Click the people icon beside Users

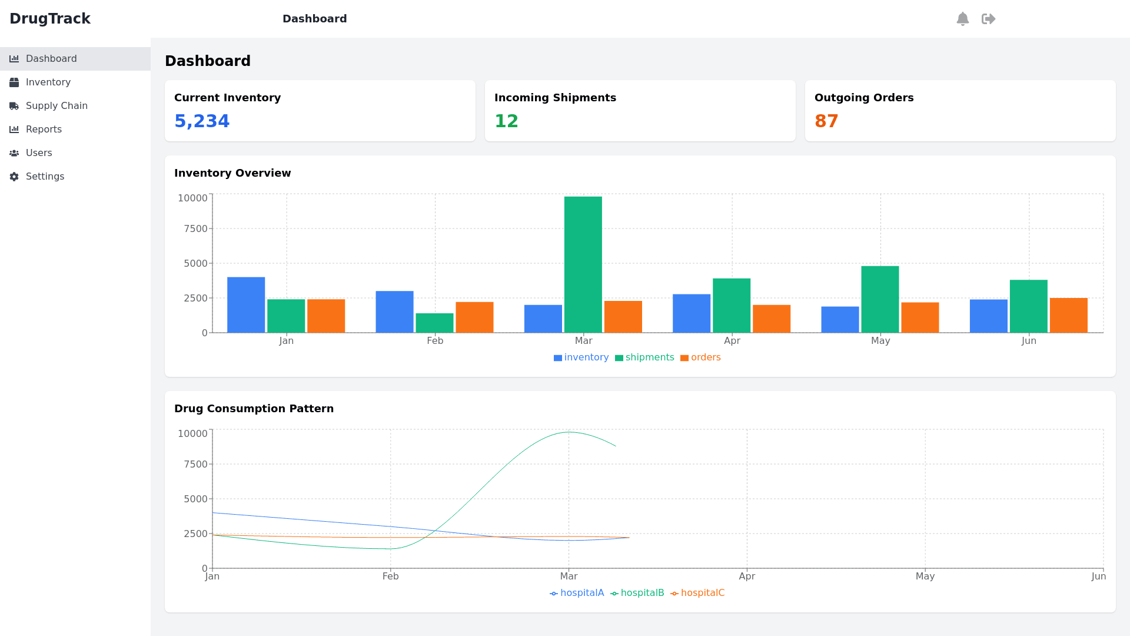(15, 153)
